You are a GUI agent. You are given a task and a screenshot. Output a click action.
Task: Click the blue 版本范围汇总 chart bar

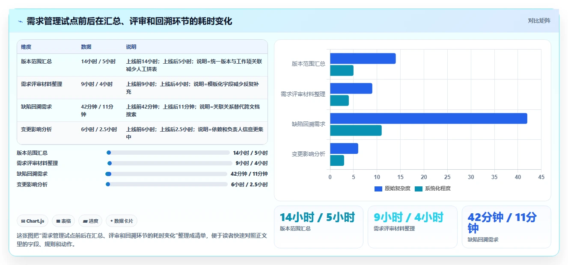[363, 59]
